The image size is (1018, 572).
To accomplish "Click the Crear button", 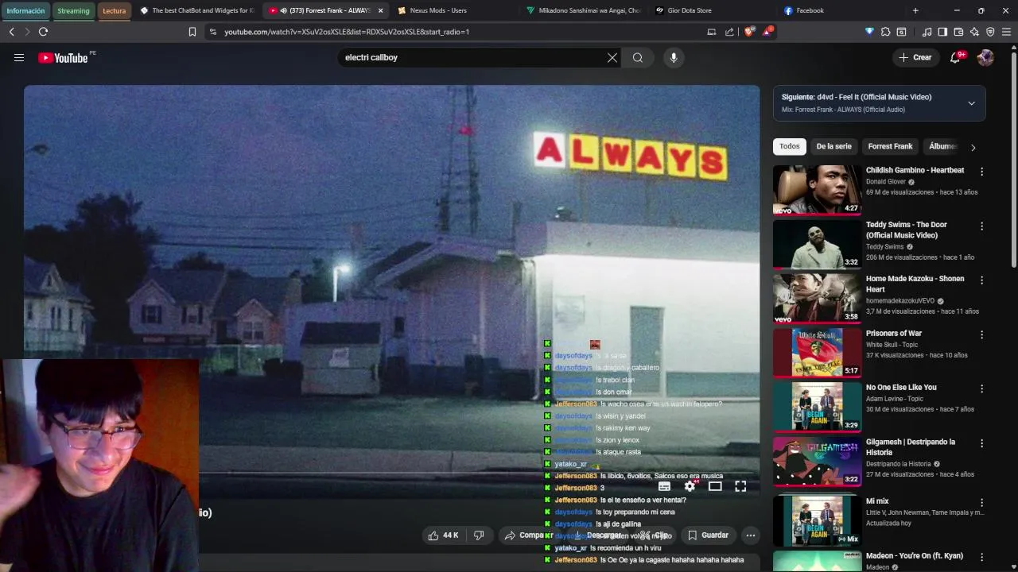I will tap(915, 58).
